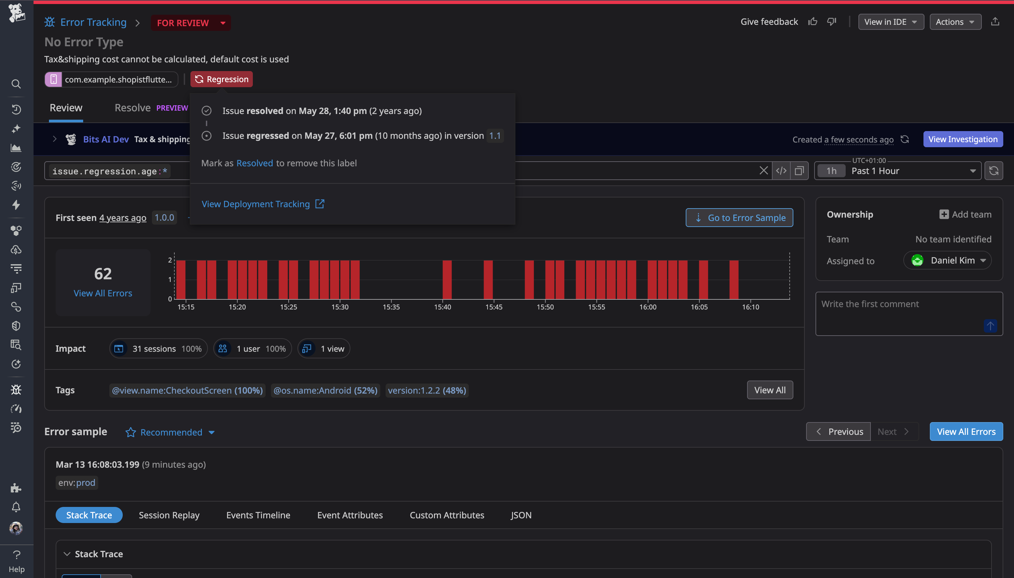The height and width of the screenshot is (578, 1014).
Task: Collapse the Stack Trace section
Action: [67, 554]
